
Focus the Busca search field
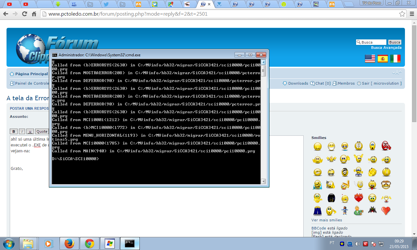(371, 42)
